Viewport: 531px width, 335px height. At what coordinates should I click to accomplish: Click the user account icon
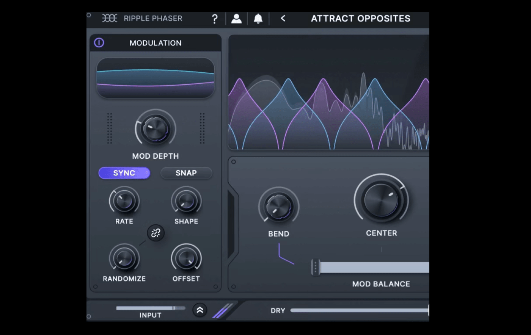(236, 18)
